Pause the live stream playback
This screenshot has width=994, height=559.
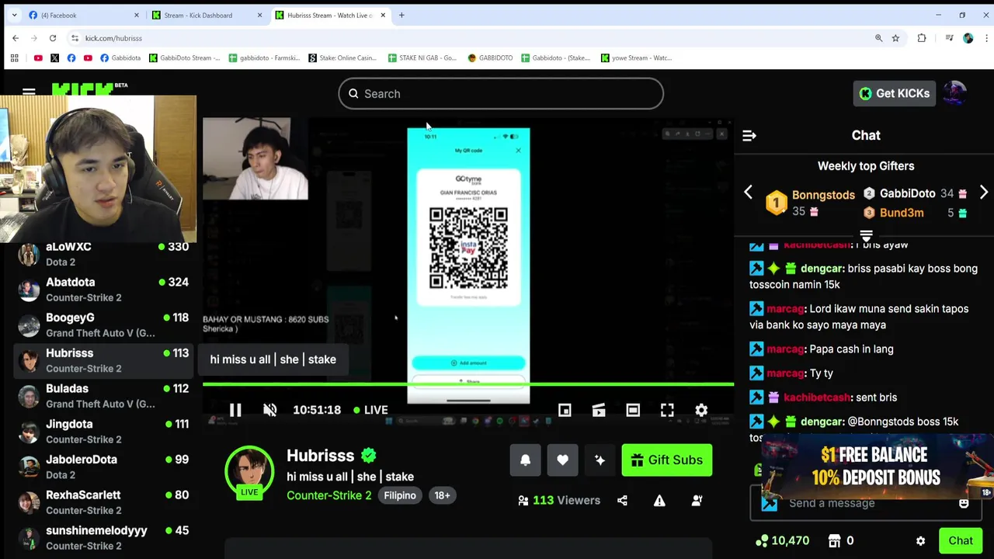[x=235, y=410]
